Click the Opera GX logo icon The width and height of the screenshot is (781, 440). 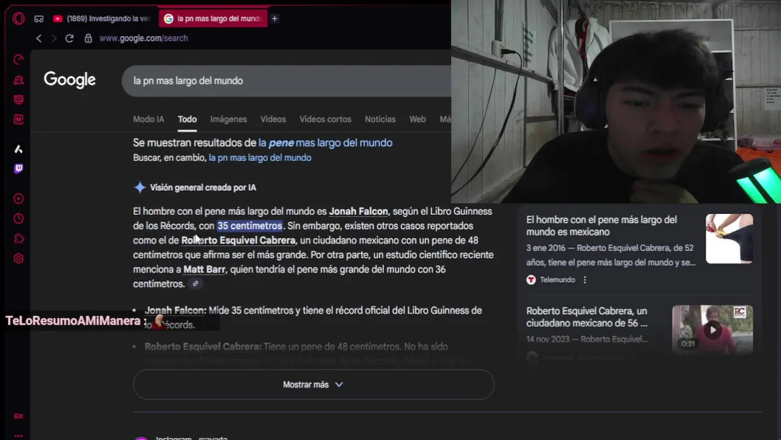coord(18,18)
